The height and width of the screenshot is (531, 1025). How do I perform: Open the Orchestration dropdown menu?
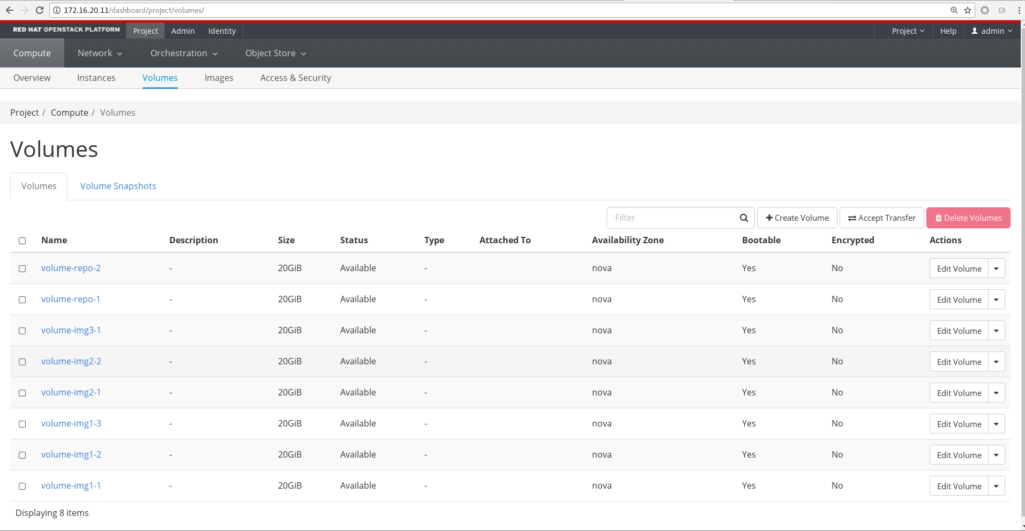click(184, 53)
